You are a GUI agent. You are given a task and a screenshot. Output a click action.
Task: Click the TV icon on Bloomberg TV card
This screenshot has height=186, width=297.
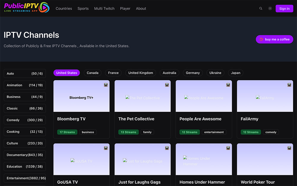click(x=106, y=85)
